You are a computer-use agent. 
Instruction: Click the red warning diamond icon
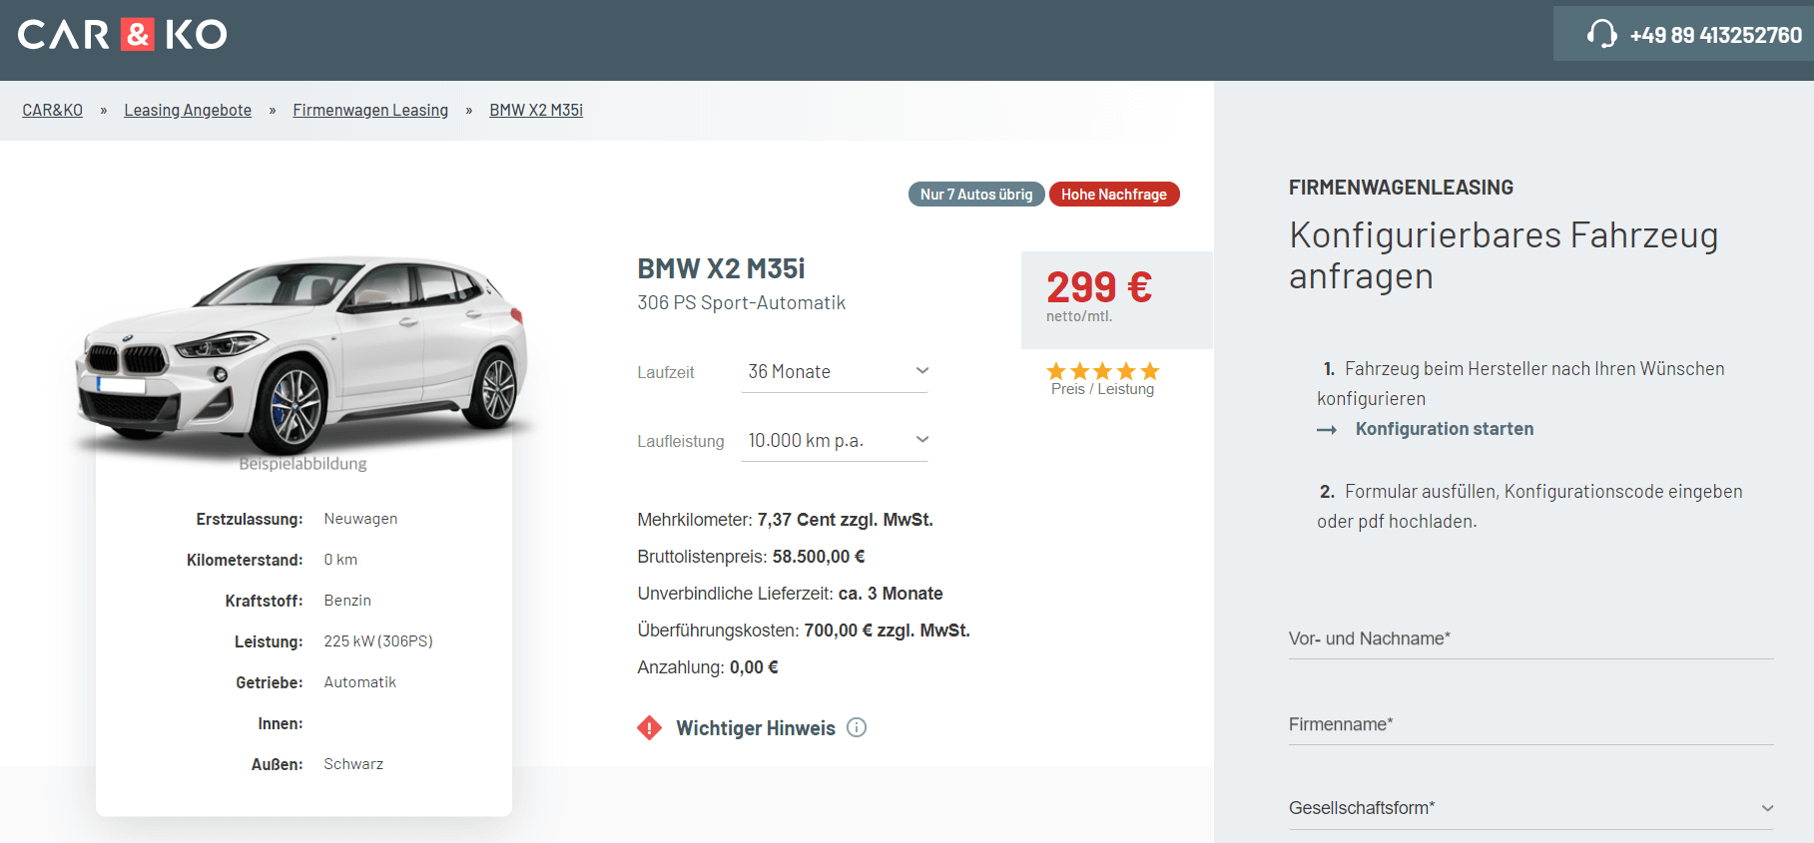pos(649,727)
